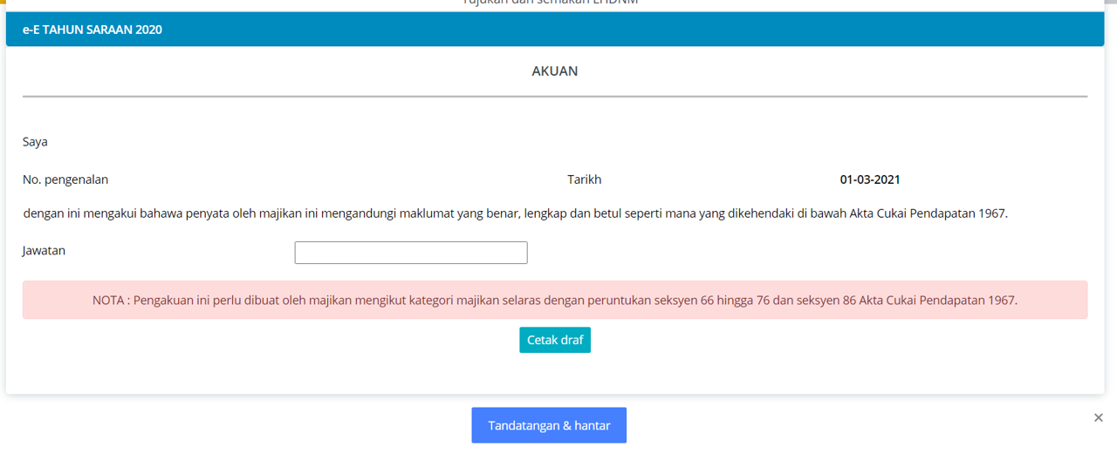Click the No. pengenalan label
The width and height of the screenshot is (1117, 467).
click(65, 179)
